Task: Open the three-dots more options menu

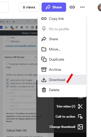Action: pos(82,7)
